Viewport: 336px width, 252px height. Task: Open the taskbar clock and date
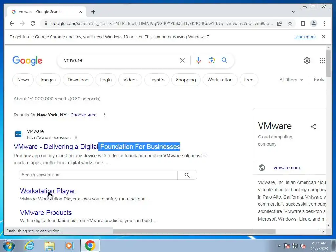click(319, 246)
